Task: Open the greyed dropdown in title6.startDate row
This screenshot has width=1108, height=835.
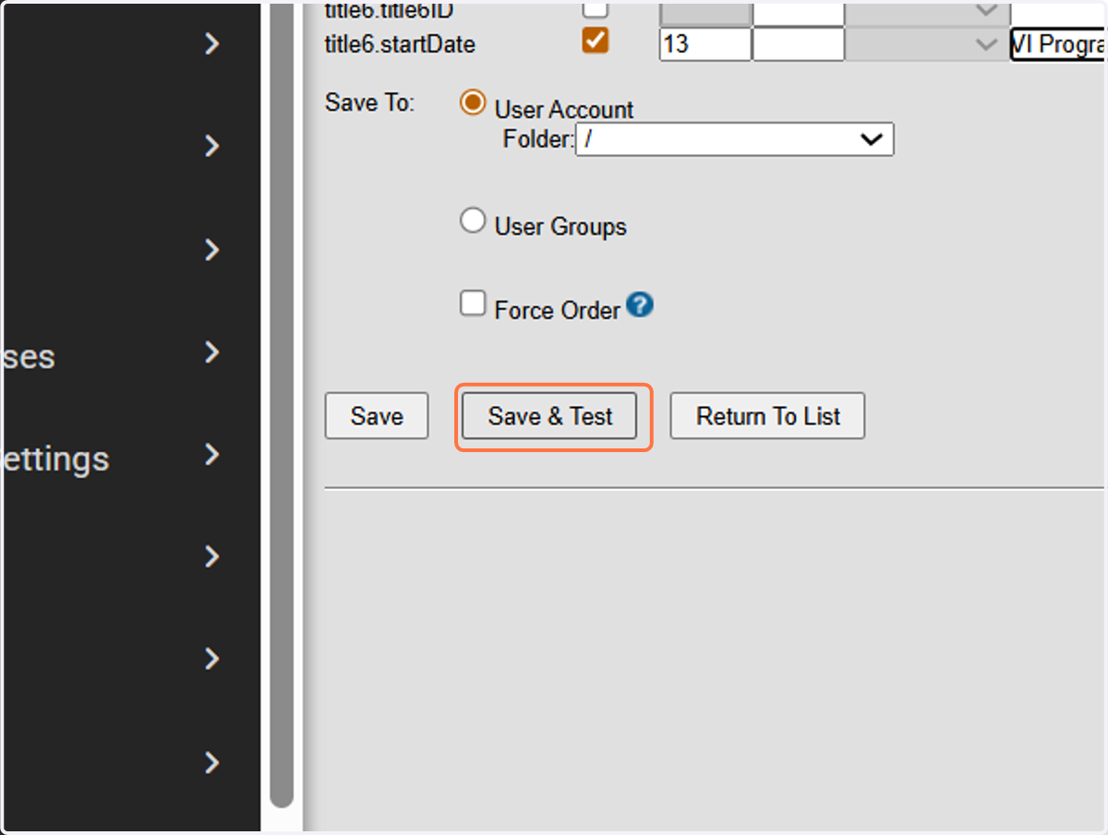Action: point(927,44)
